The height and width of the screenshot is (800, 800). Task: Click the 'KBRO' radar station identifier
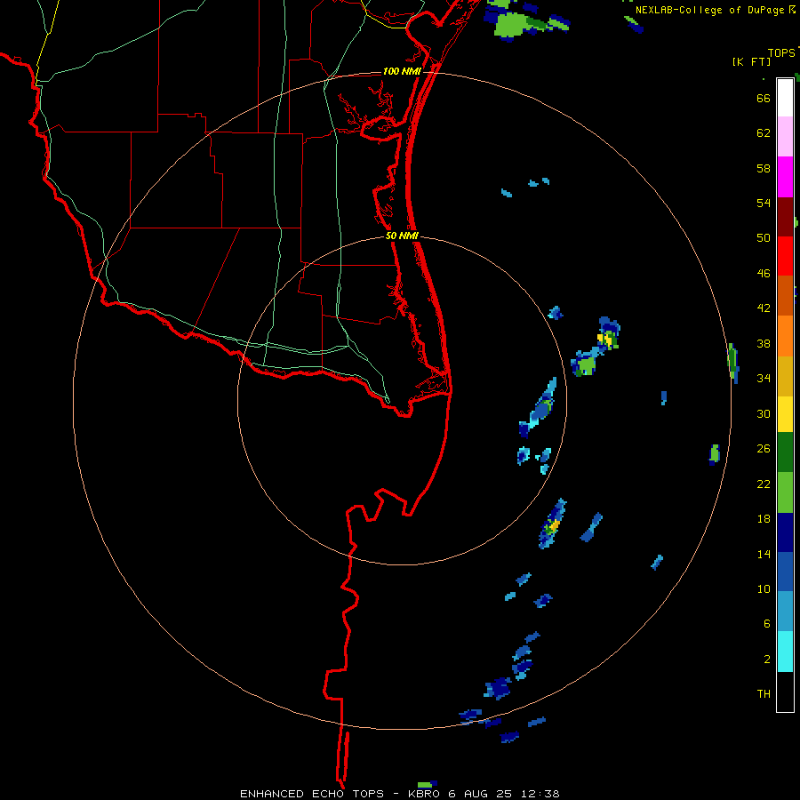[424, 794]
